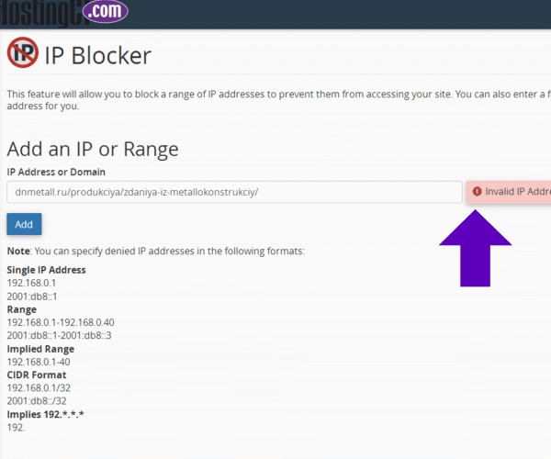Click the IP Blocker prohibited sign icon

click(x=22, y=54)
